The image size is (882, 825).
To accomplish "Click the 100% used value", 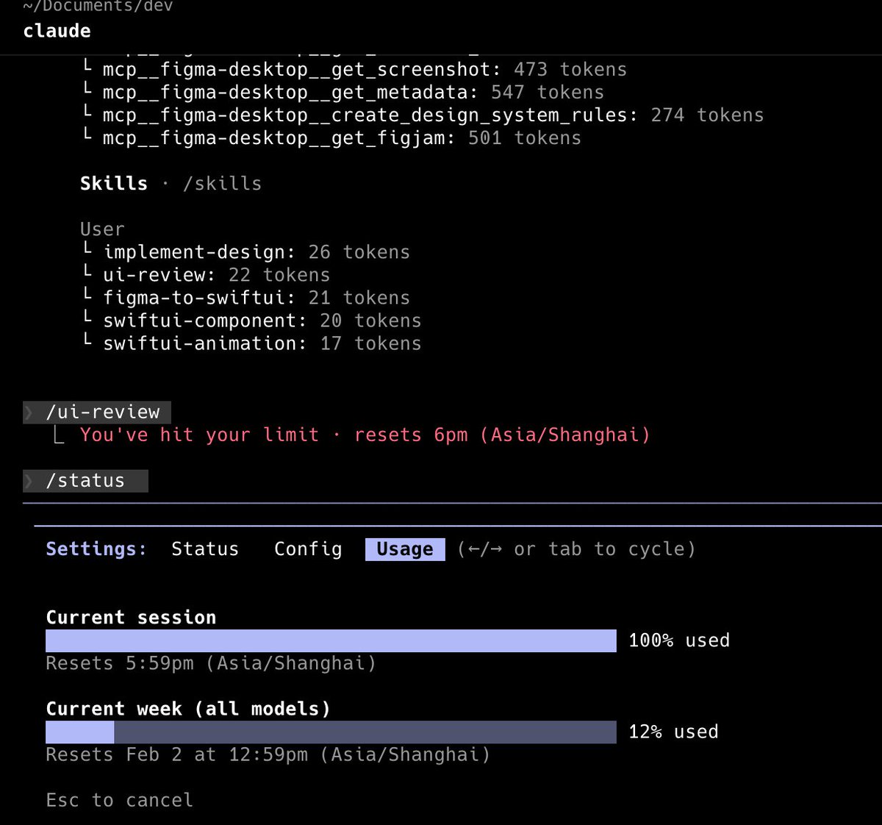I will (679, 640).
